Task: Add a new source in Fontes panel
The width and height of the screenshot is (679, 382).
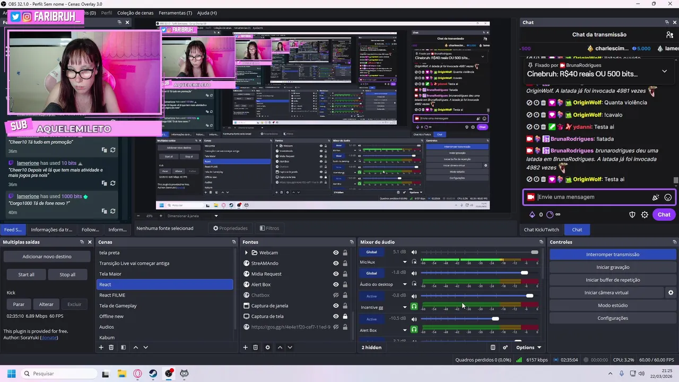Action: (245, 348)
